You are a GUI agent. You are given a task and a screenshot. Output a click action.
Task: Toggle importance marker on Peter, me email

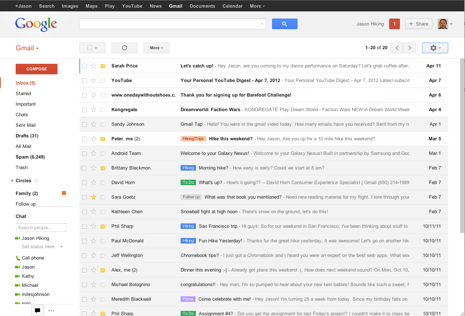[103, 139]
